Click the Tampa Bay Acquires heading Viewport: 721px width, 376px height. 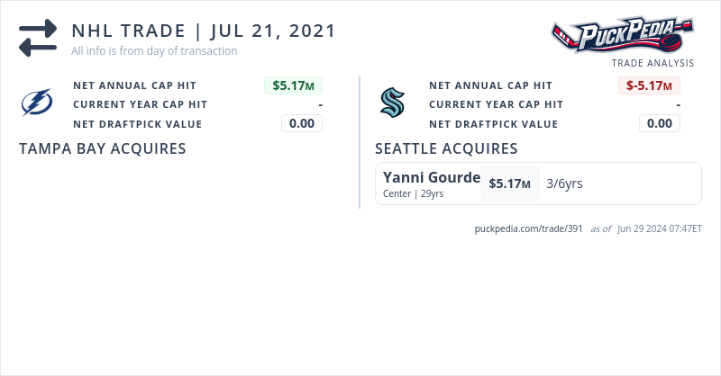[103, 148]
